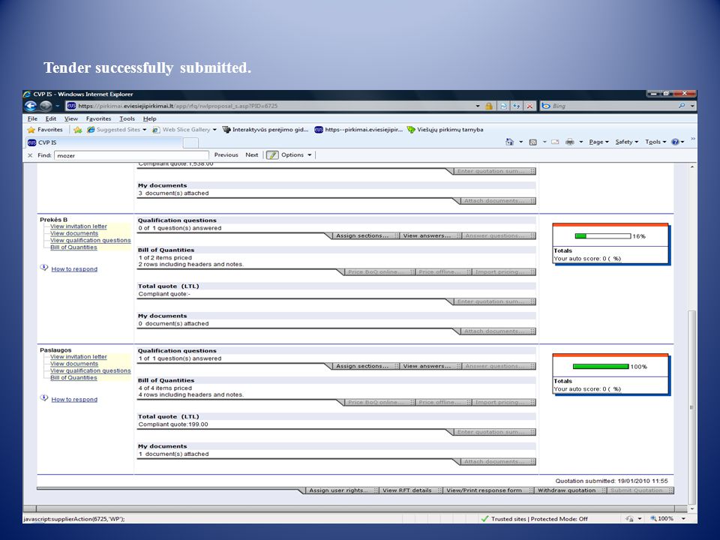Open the Help menu
720x540 pixels.
[x=150, y=118]
